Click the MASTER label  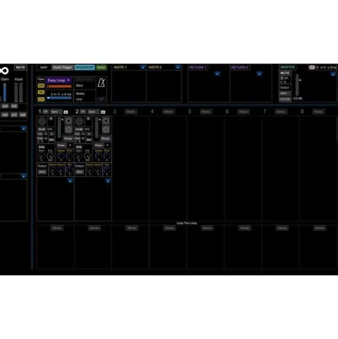pos(287,67)
